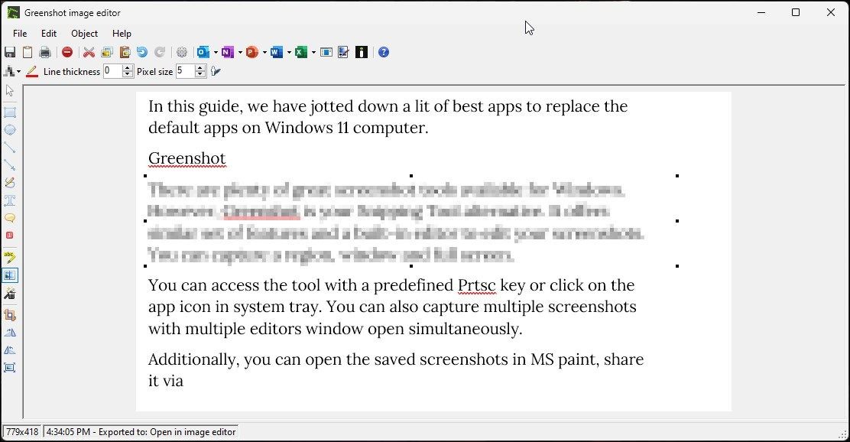The image size is (850, 442).
Task: Click the blurred obfuscated paragraph object
Action: [411, 221]
